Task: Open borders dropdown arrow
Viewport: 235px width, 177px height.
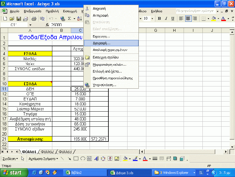Action: point(208,19)
